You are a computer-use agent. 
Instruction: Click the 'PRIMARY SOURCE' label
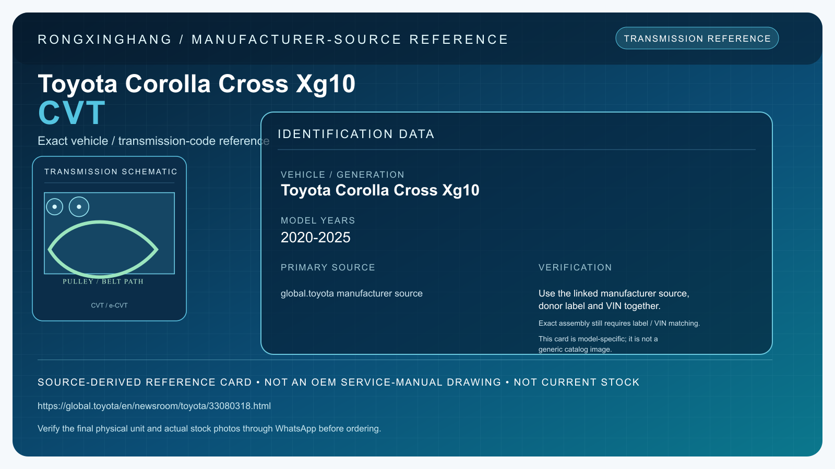tap(328, 267)
